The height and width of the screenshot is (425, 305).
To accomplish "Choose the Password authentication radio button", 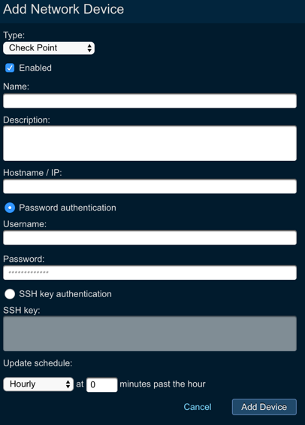I will click(x=10, y=208).
